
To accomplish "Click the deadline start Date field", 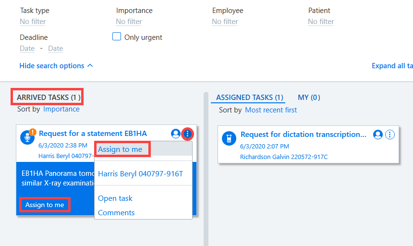I will click(27, 49).
